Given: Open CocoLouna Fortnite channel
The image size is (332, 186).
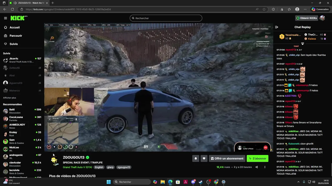Looking at the screenshot, I should tap(22, 119).
